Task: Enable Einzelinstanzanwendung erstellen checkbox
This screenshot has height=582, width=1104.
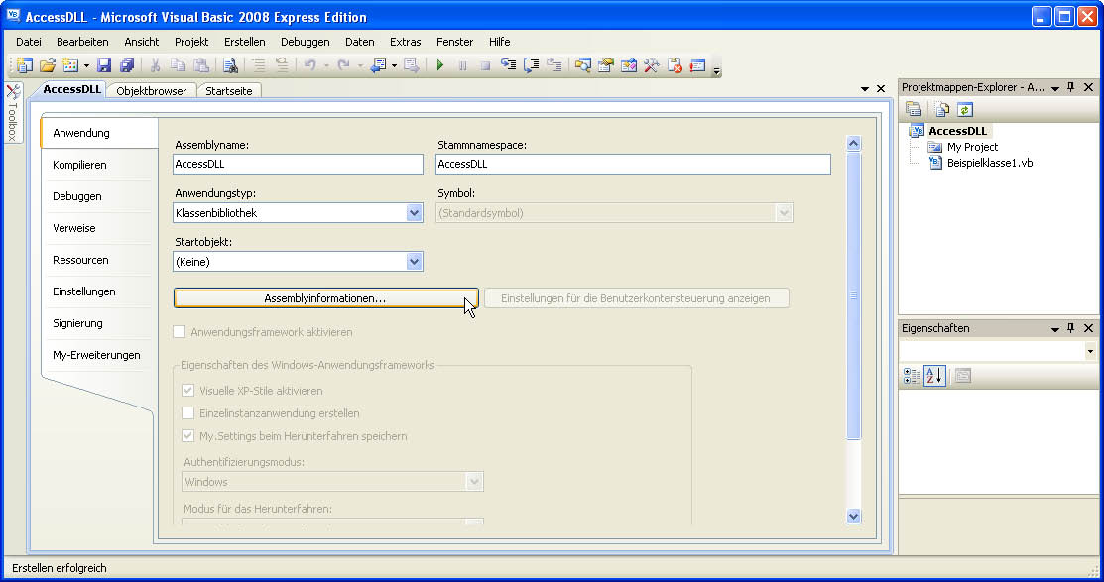Action: (188, 413)
